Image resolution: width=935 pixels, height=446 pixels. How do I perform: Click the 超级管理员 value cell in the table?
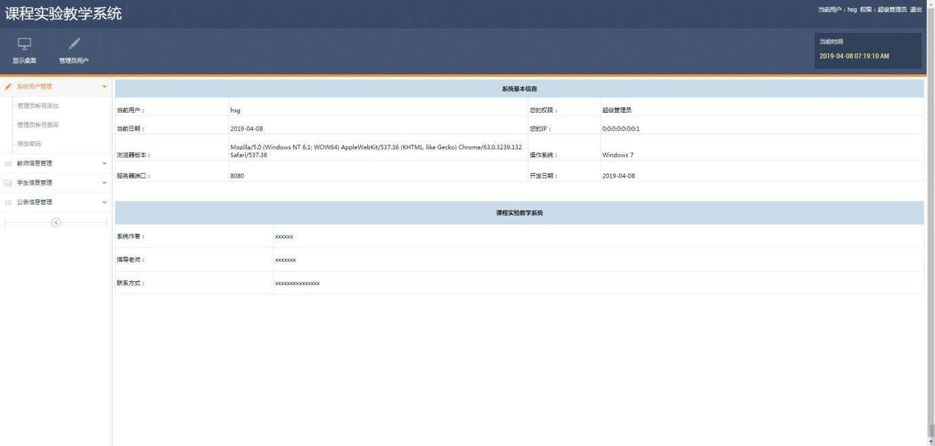pyautogui.click(x=762, y=107)
